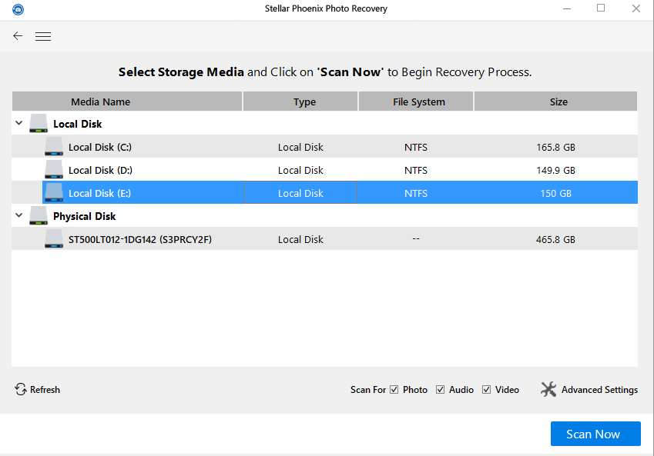Viewport: 654px width, 456px height.
Task: Collapse the Physical Disk group
Action: click(x=18, y=215)
